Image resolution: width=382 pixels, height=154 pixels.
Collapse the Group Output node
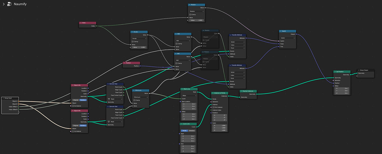tap(359, 70)
